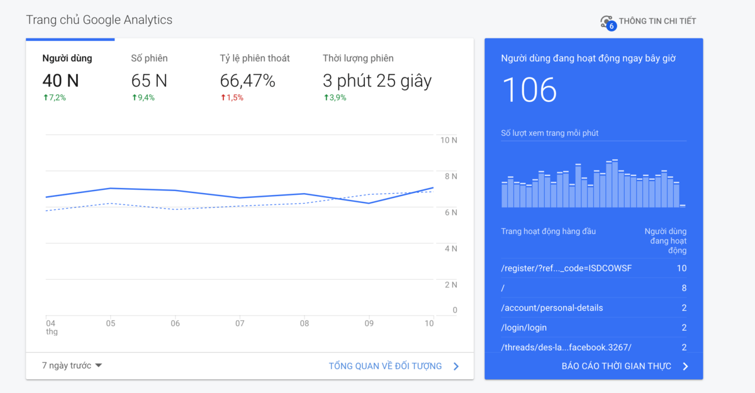Click the chevron beside BÁO CÁO THỜI GIAN THỰC
Image resolution: width=755 pixels, height=393 pixels.
click(x=685, y=366)
